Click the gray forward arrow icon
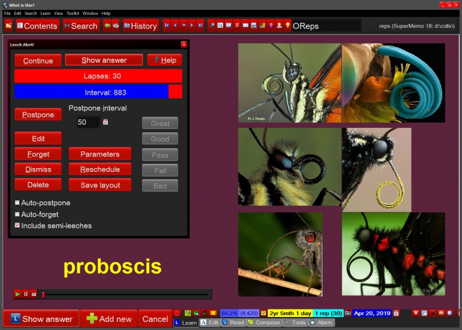 pos(116,26)
